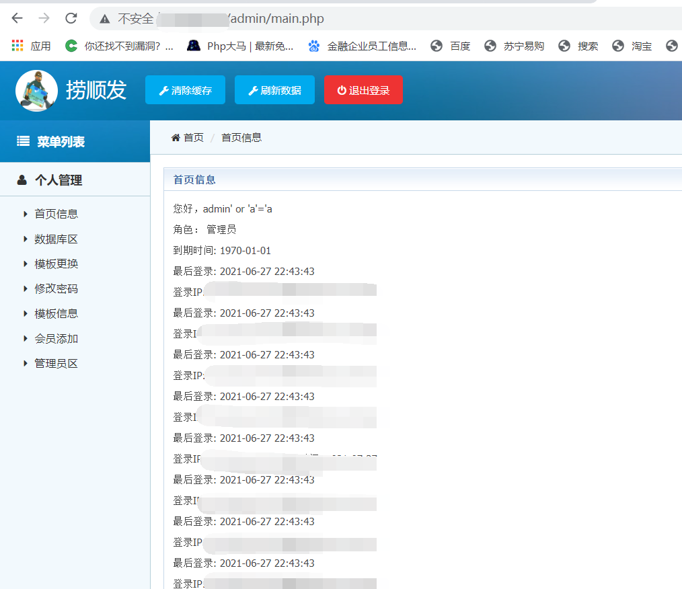The width and height of the screenshot is (682, 589).
Task: Open 首页信息 in the sidebar
Action: [x=56, y=214]
